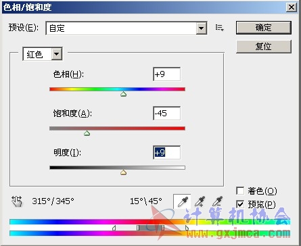This screenshot has height=246, width=301.
Task: Confirm with the 确定 button
Action: [x=264, y=28]
